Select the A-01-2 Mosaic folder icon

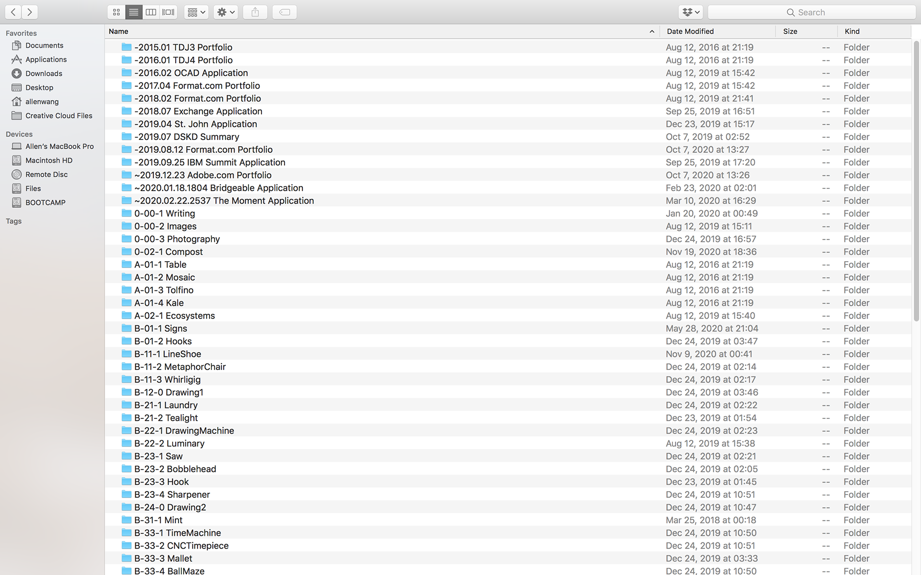(x=126, y=277)
